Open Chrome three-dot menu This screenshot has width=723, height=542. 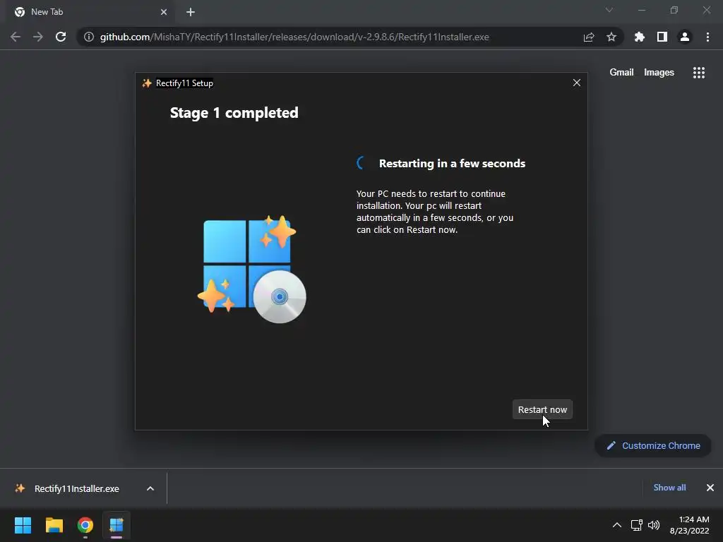click(x=707, y=37)
